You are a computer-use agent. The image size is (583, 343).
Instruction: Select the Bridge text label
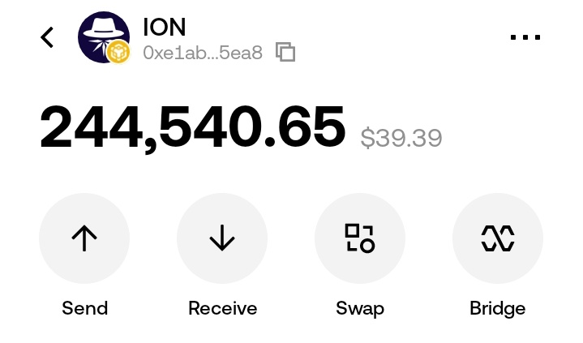tap(498, 308)
